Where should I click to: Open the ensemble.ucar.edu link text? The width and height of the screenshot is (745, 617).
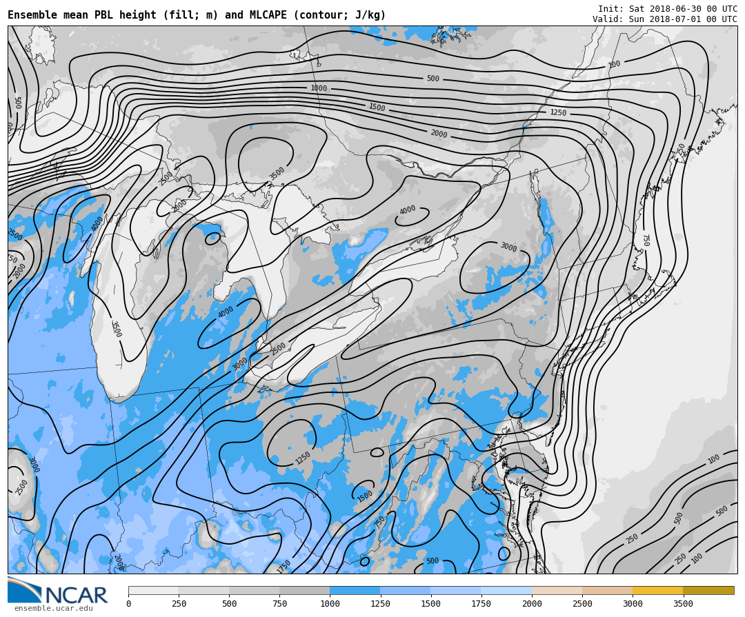pyautogui.click(x=53, y=609)
